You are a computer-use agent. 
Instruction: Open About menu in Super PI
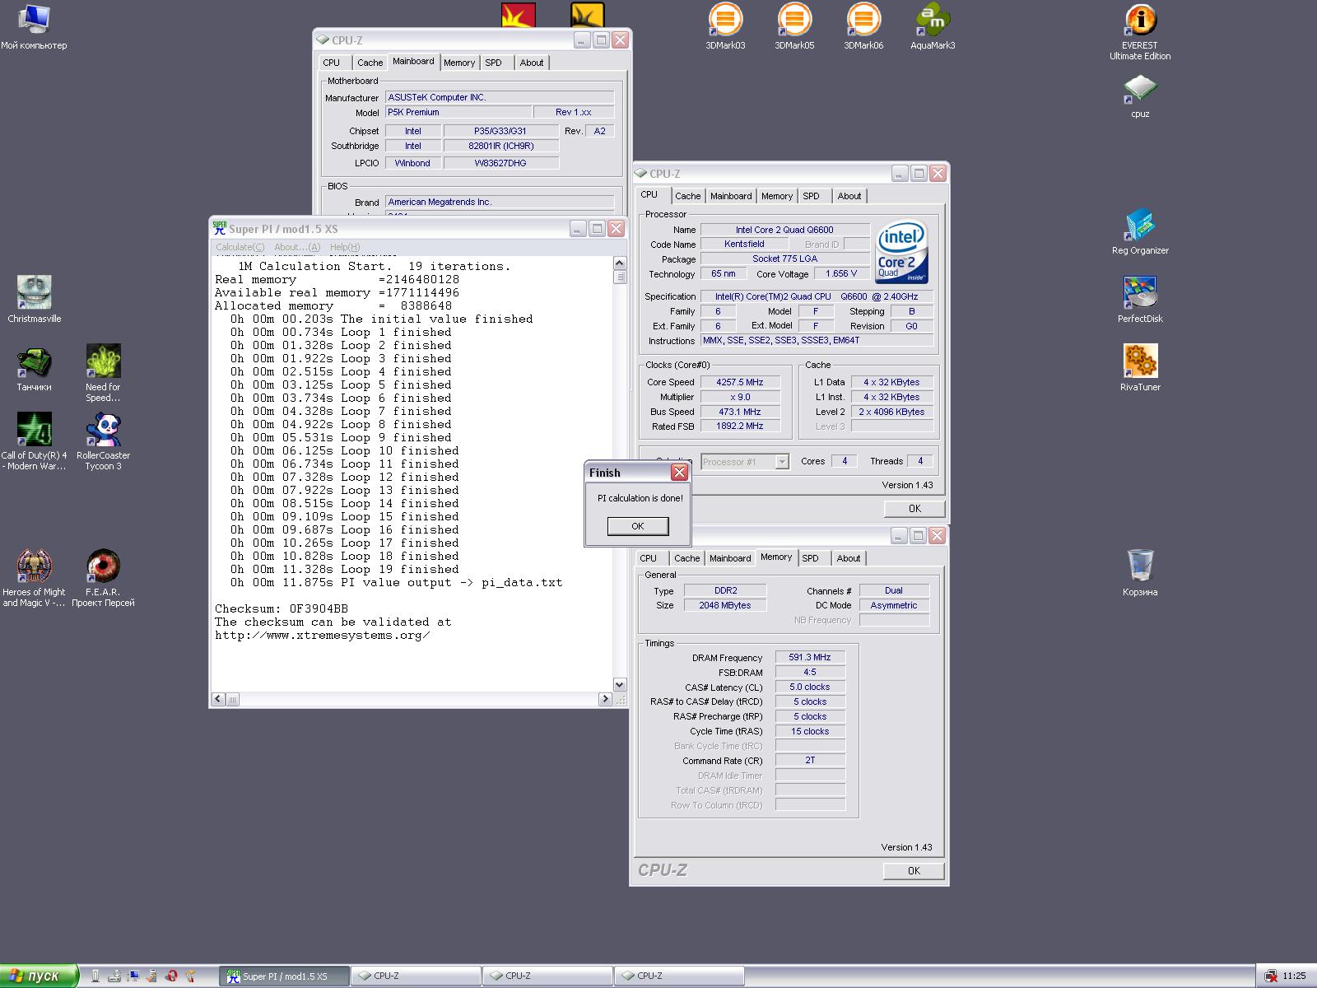pyautogui.click(x=297, y=247)
